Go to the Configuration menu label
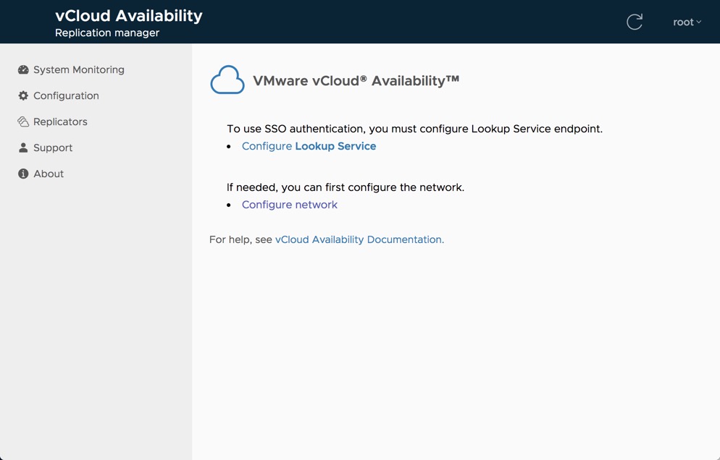 pos(66,96)
